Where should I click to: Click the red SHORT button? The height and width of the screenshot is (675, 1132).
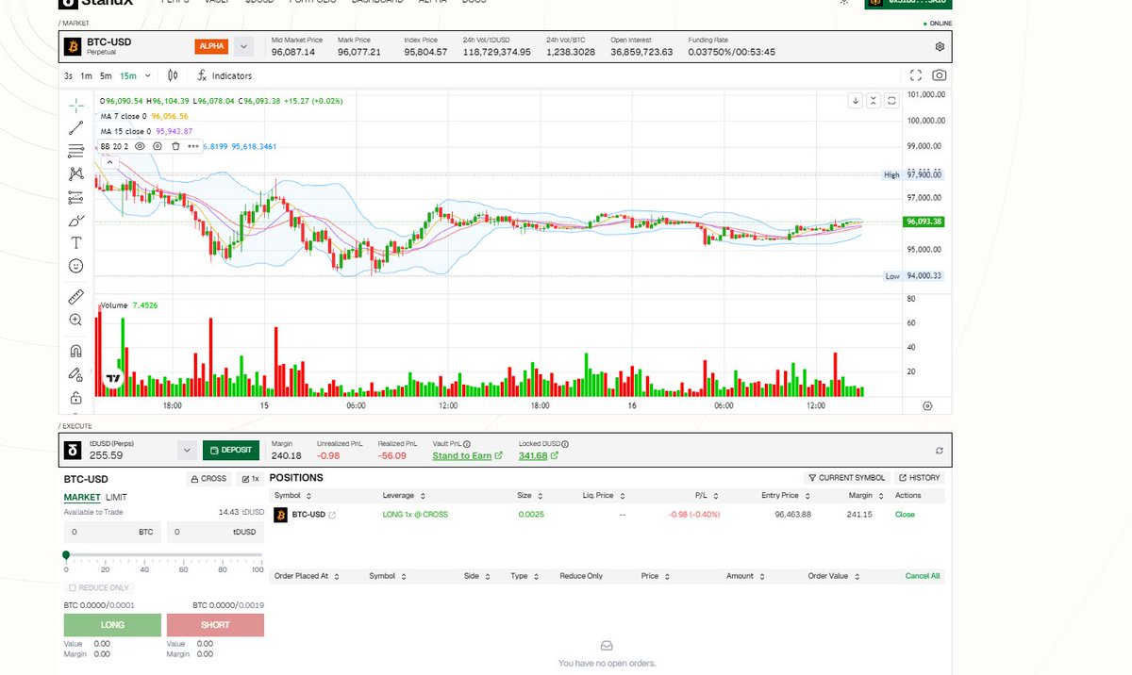[x=215, y=625]
